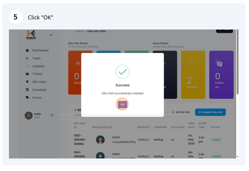This screenshot has width=249, height=171.
Task: Click the Closed status badge of first visit
Action: point(216,140)
